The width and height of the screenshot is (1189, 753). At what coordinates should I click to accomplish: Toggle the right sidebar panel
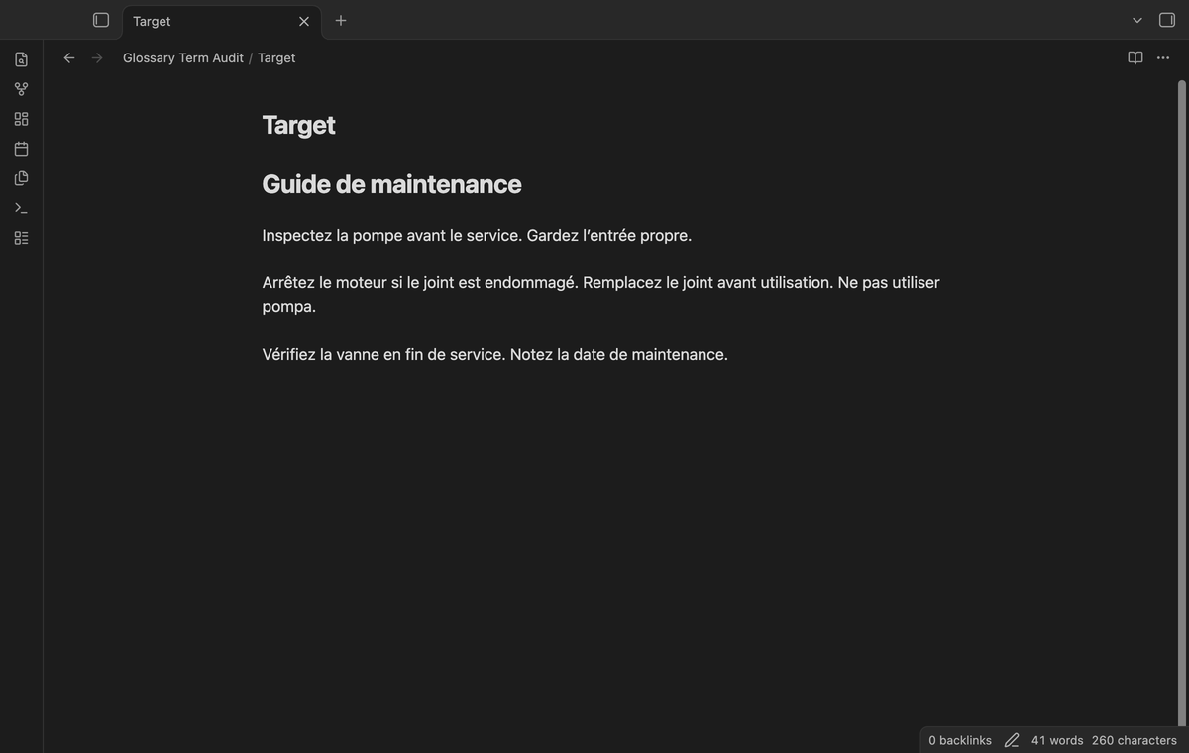tap(1167, 20)
